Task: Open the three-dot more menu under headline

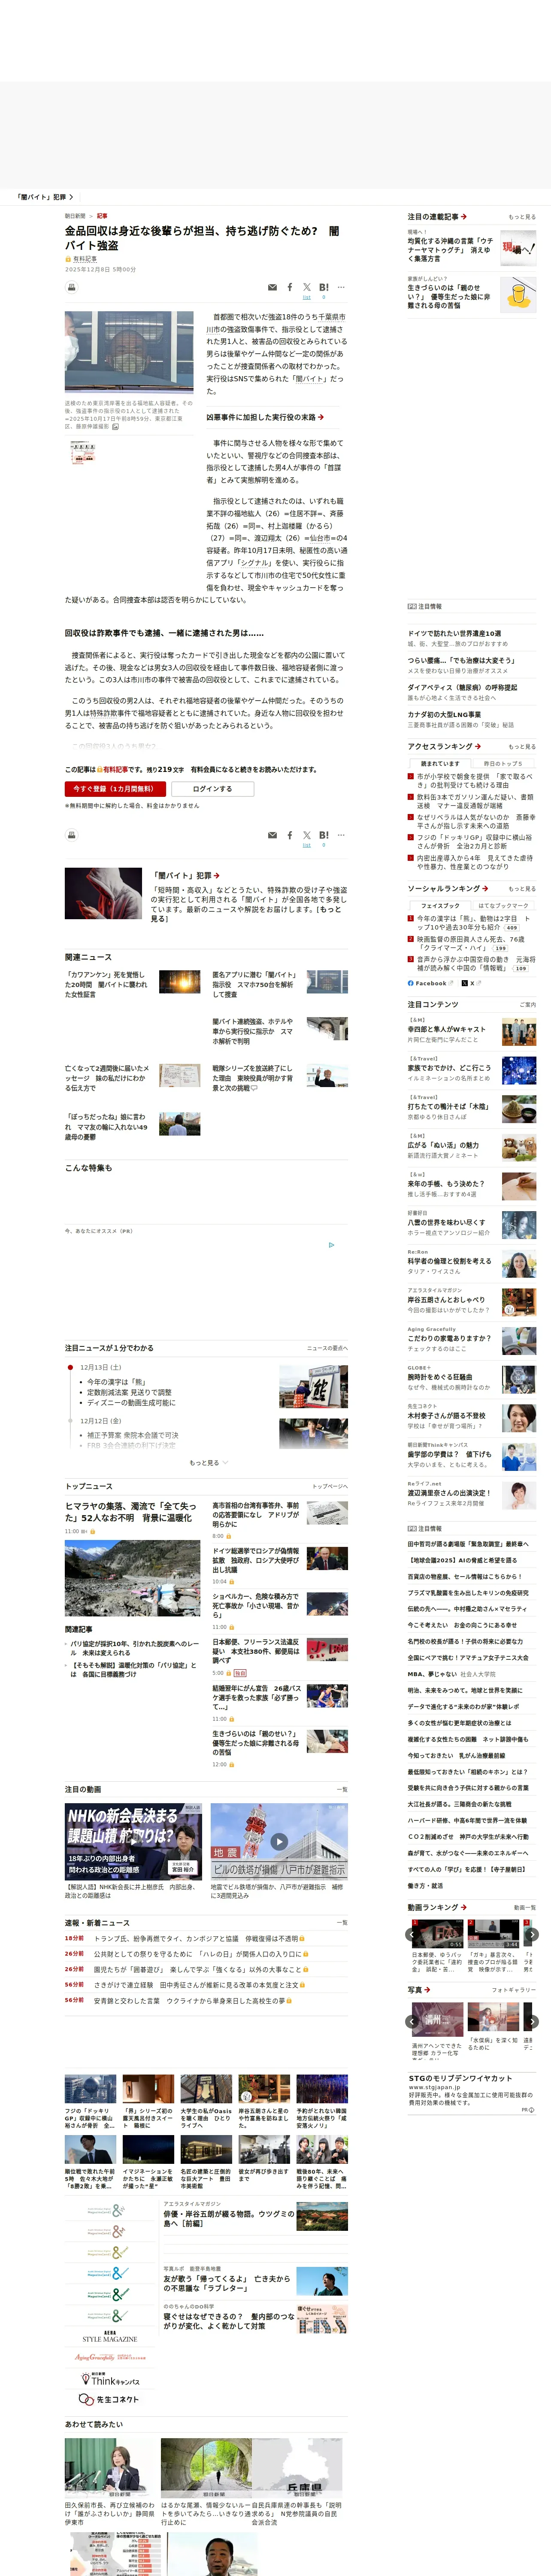Action: point(341,287)
